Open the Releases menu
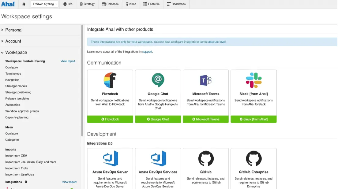The width and height of the screenshot is (338, 189). click(x=110, y=4)
